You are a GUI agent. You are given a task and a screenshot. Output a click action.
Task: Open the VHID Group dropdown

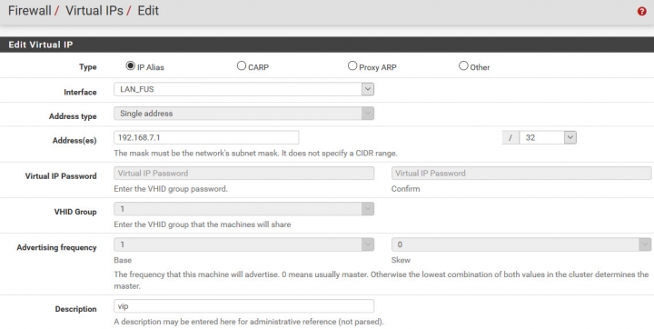coord(243,209)
